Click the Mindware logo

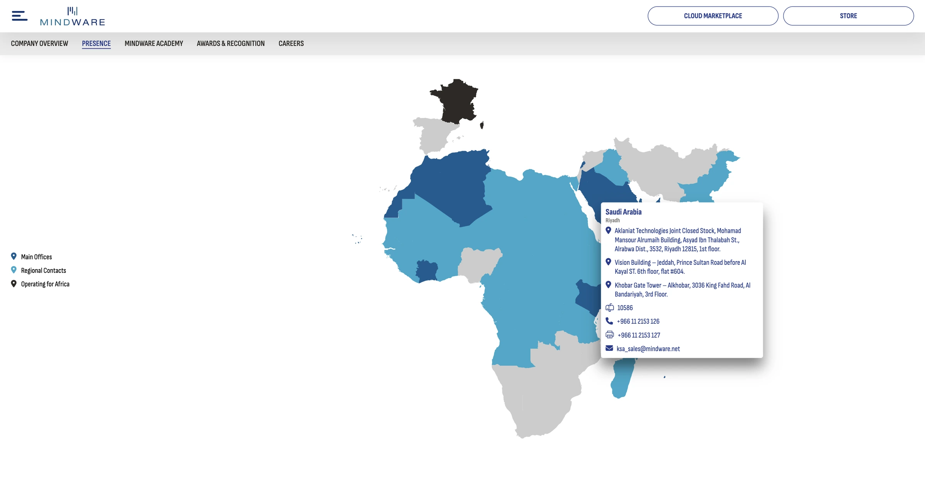tap(72, 16)
